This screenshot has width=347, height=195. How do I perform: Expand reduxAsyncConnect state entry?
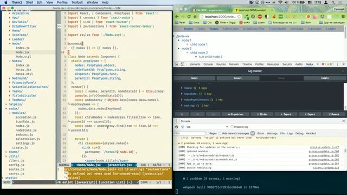click(x=182, y=100)
